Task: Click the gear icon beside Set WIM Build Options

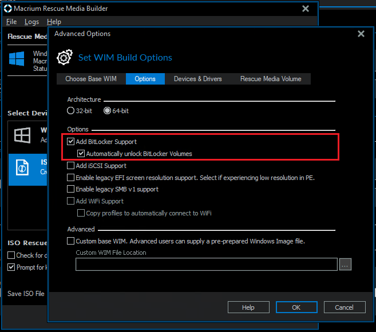Action: [64, 57]
